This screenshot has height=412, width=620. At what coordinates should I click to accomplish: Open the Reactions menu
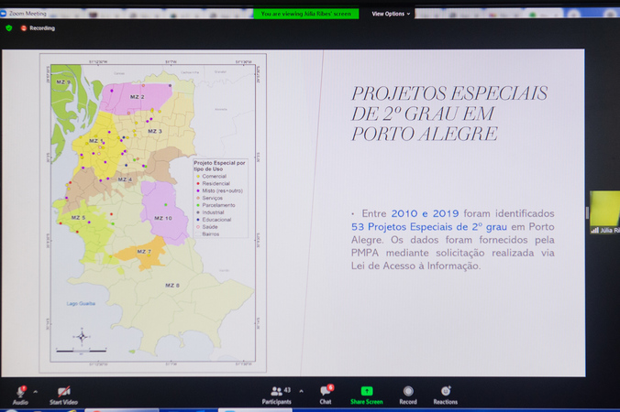[x=445, y=396]
